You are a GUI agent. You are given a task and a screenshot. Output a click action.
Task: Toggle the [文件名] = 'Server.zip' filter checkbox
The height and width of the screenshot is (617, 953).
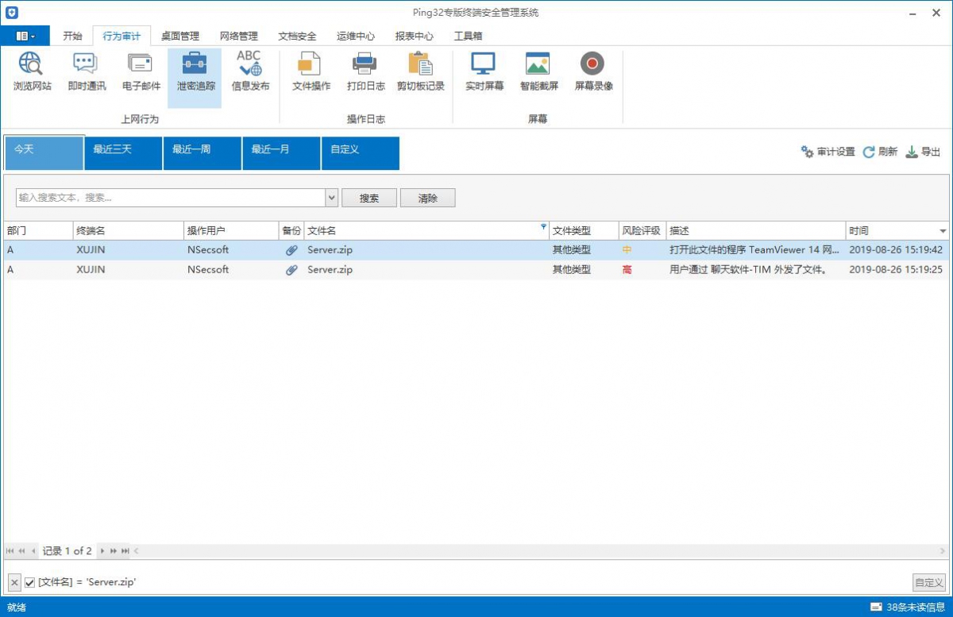pyautogui.click(x=29, y=582)
